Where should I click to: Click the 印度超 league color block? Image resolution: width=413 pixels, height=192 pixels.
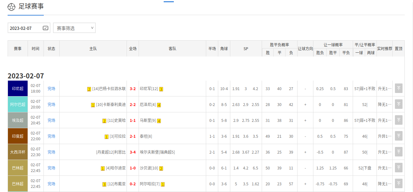pyautogui.click(x=18, y=136)
